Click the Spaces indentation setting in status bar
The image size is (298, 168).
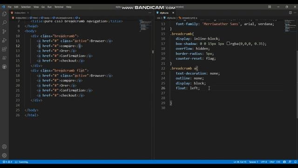click(x=253, y=162)
